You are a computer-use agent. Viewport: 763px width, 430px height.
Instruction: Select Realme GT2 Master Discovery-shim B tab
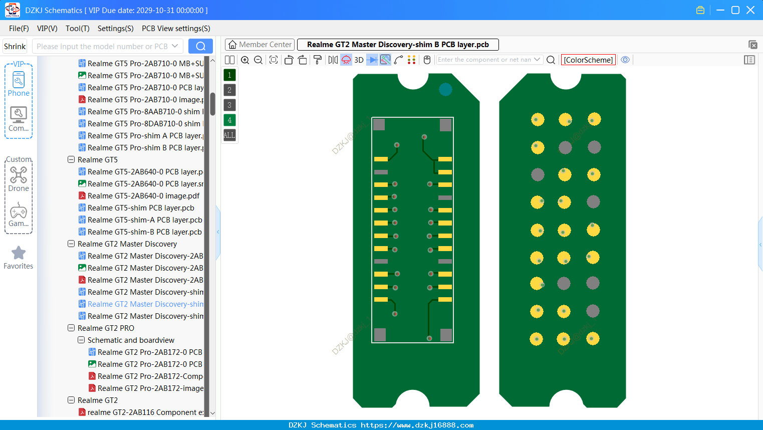[398, 45]
